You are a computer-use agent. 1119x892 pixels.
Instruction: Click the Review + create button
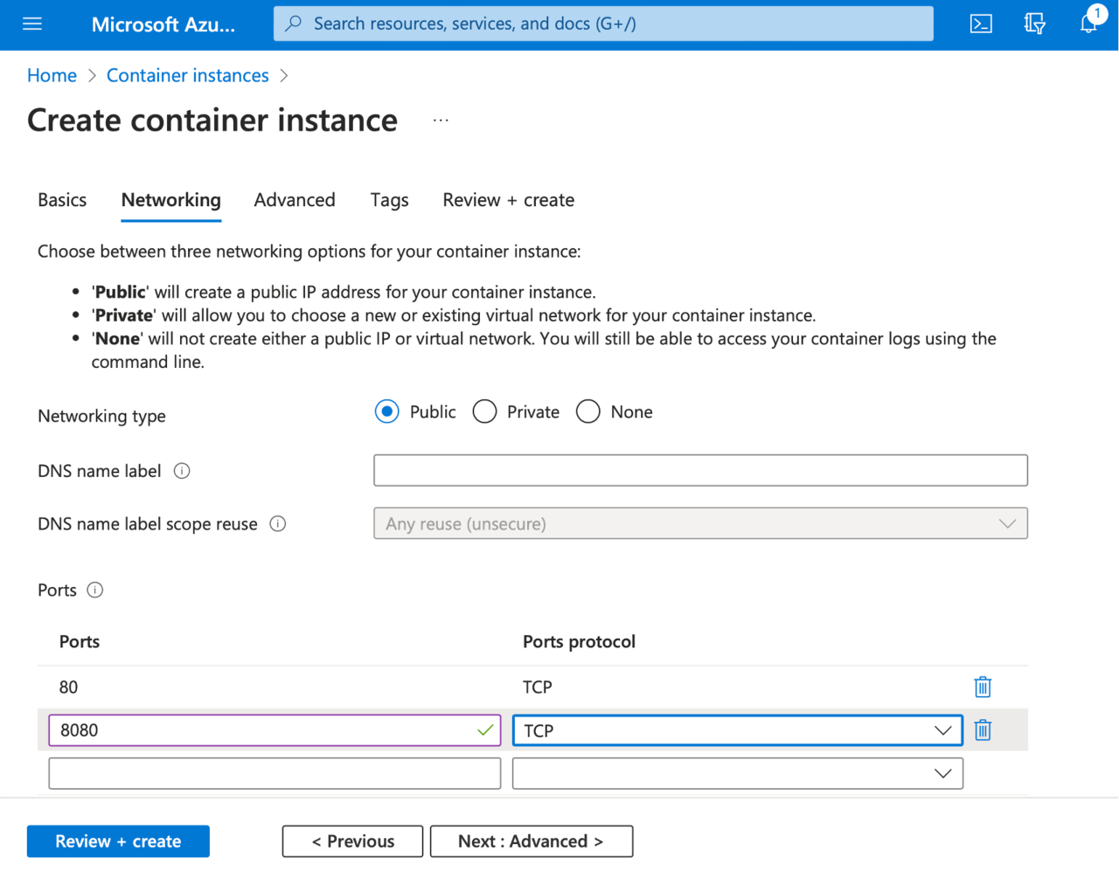(118, 840)
